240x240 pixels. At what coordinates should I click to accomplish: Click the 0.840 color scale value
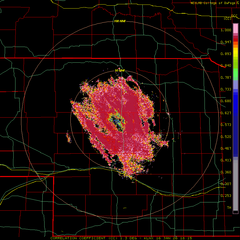(x=226, y=66)
